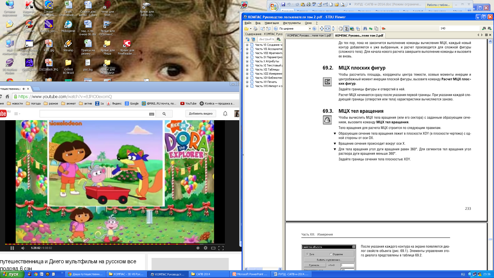
Task: Select the zoom region tool
Action: click(x=358, y=29)
